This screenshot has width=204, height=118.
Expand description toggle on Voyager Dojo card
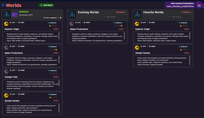pos(5,80)
